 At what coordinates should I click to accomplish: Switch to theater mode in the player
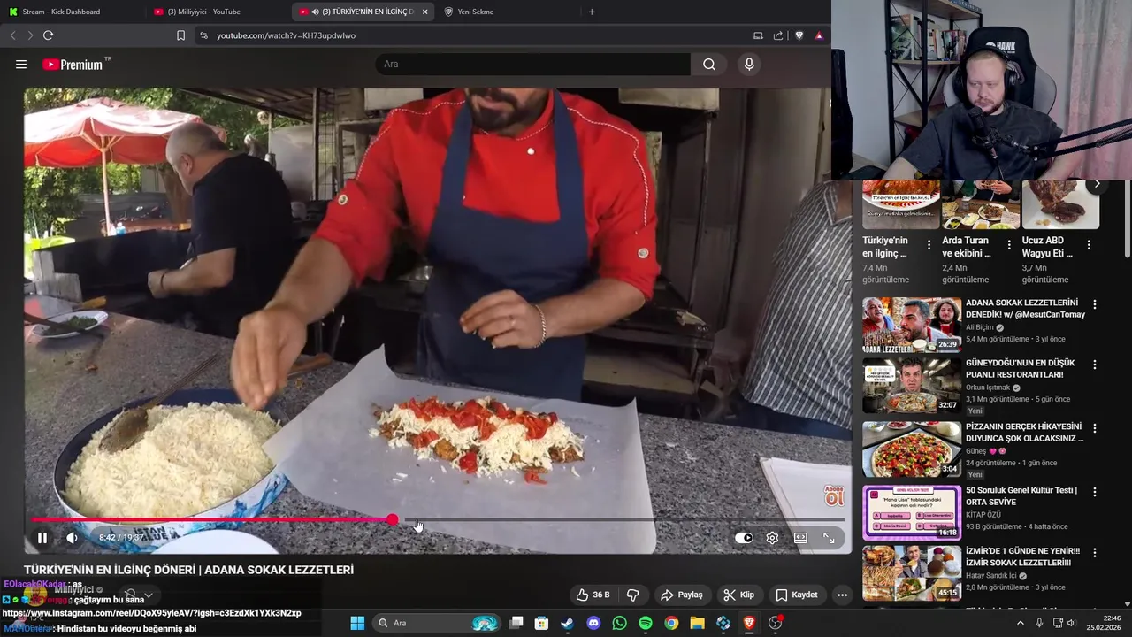(x=800, y=538)
